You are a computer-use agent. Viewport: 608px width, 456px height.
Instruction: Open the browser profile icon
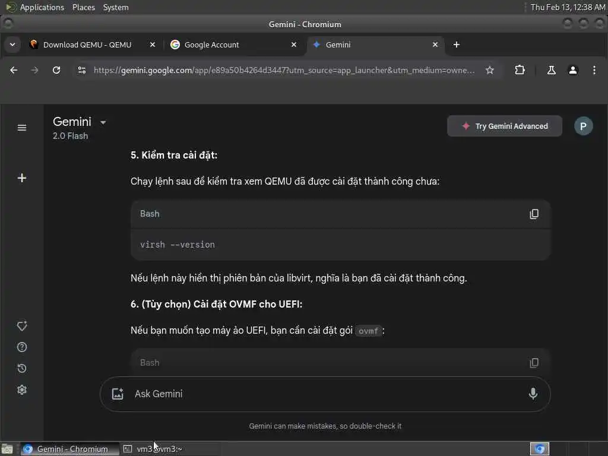(573, 70)
